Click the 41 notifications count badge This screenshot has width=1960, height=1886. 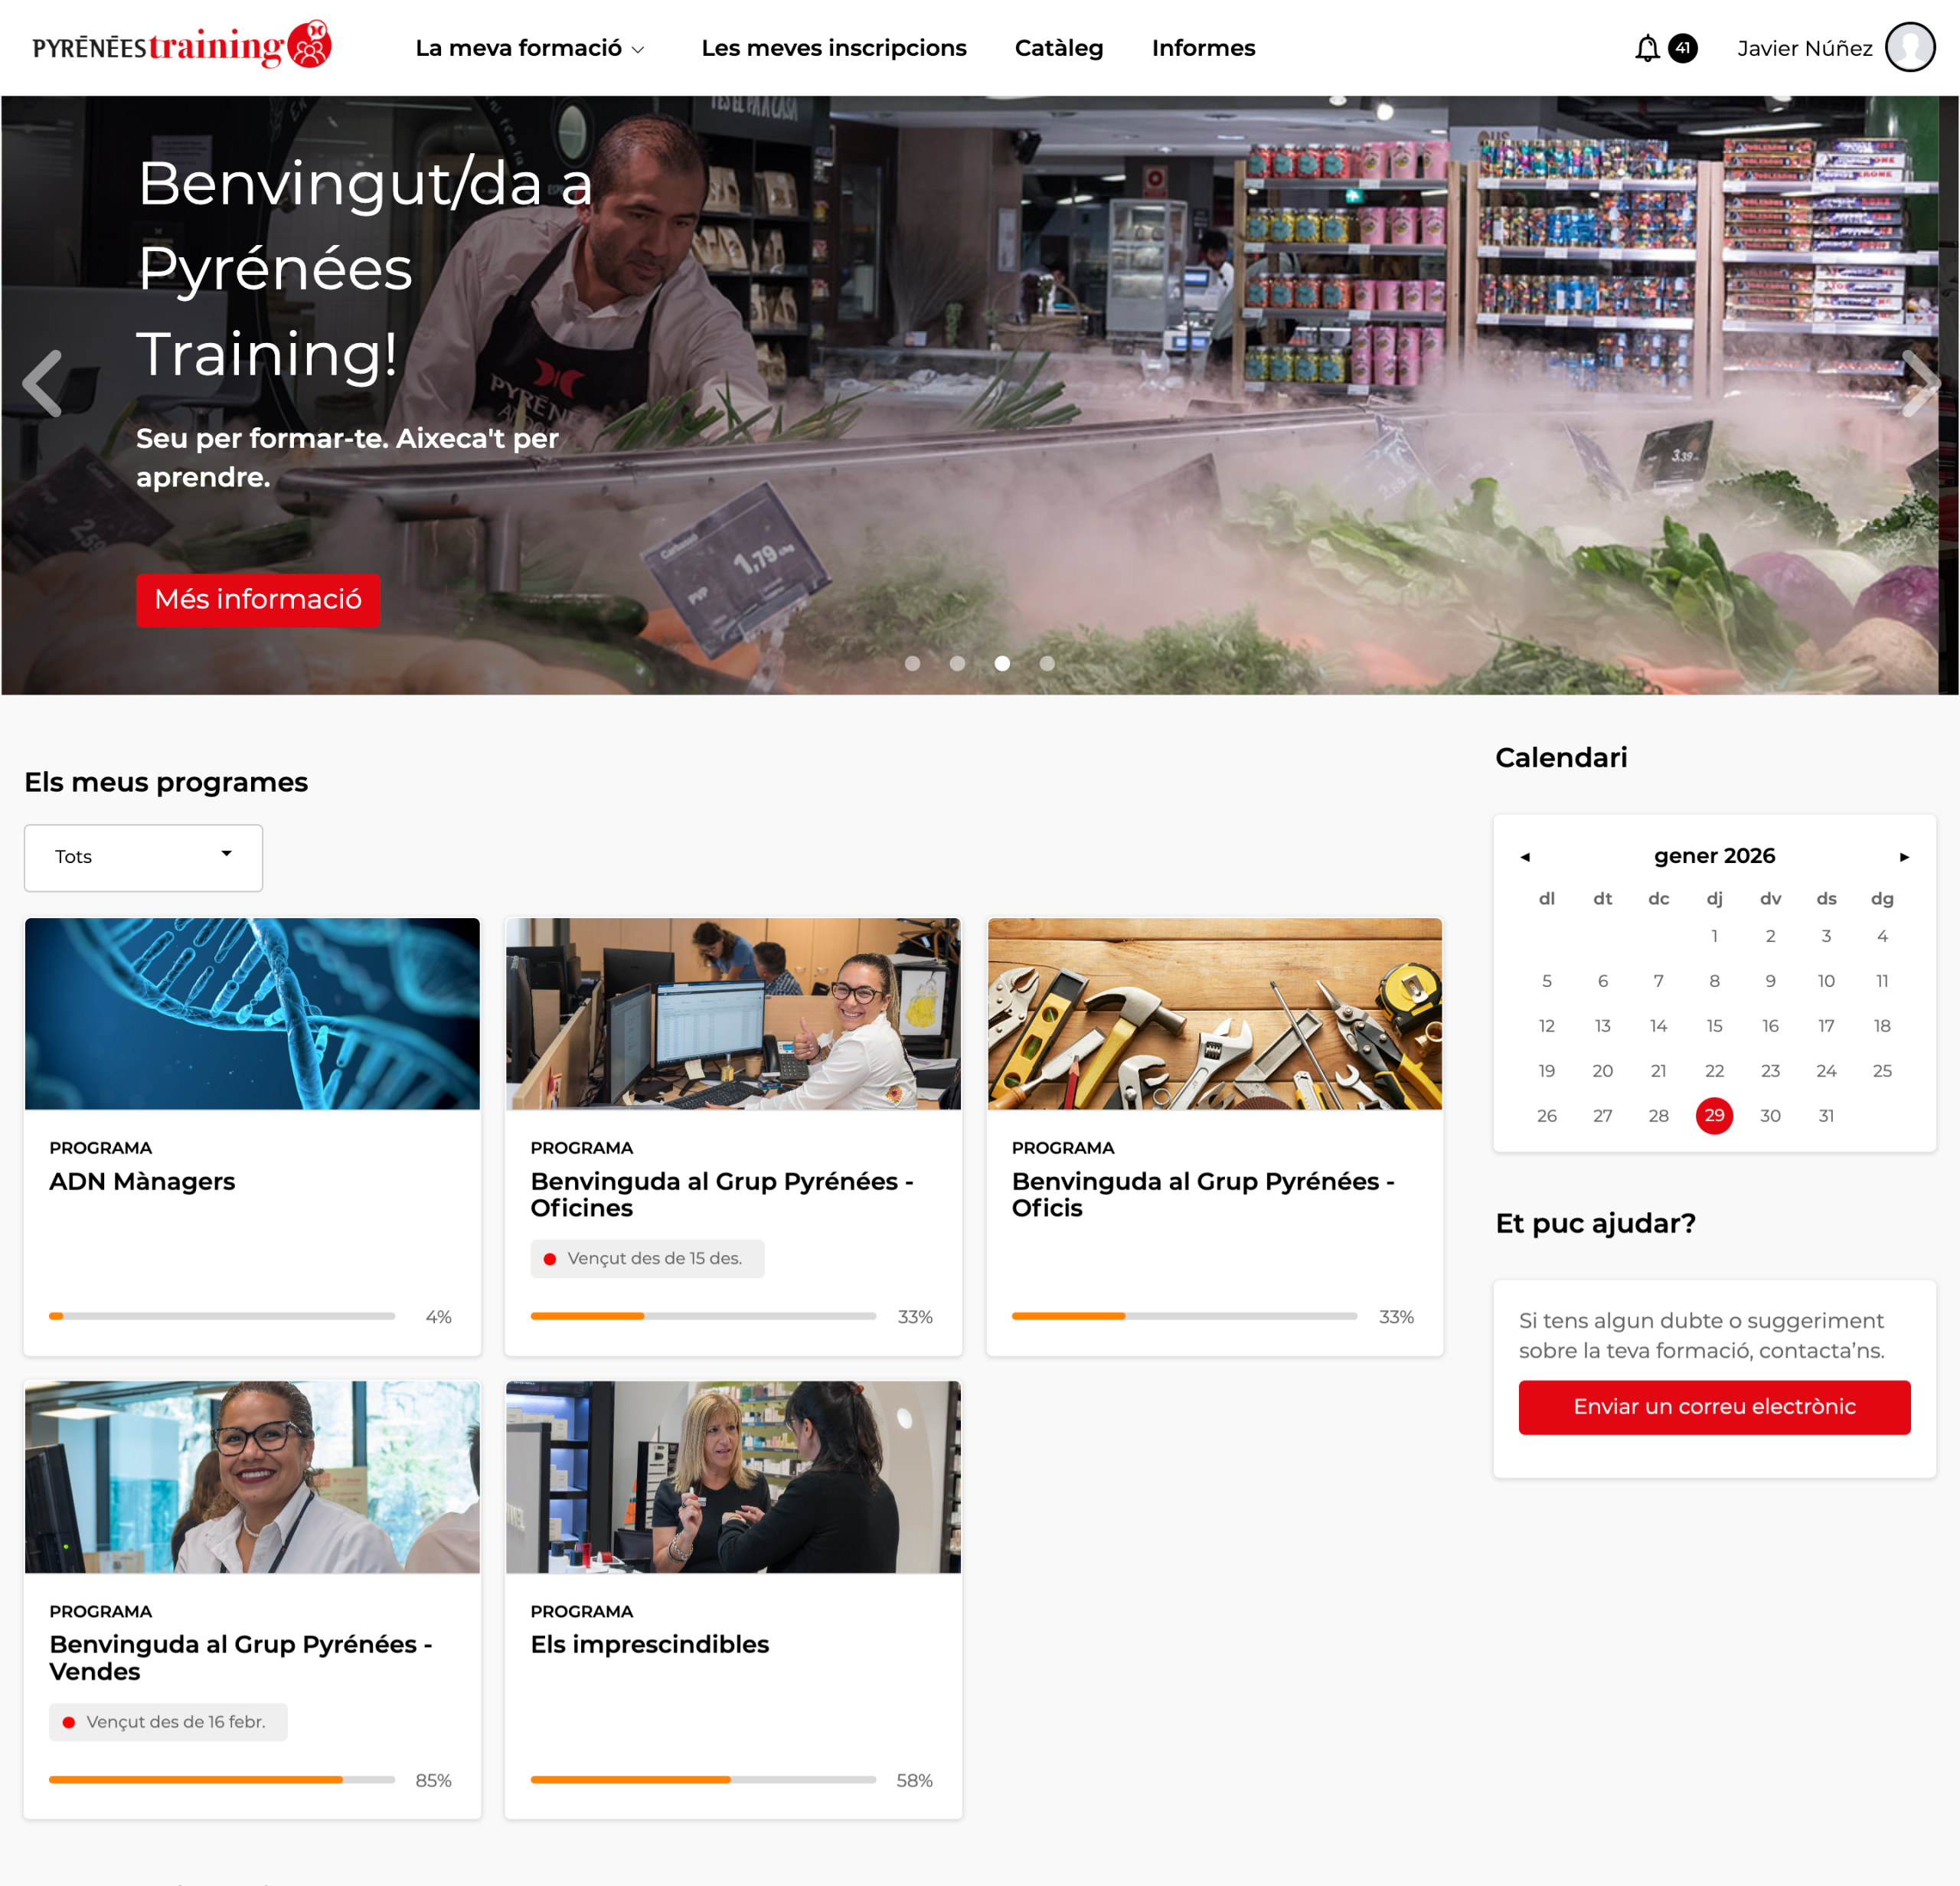[x=1682, y=48]
